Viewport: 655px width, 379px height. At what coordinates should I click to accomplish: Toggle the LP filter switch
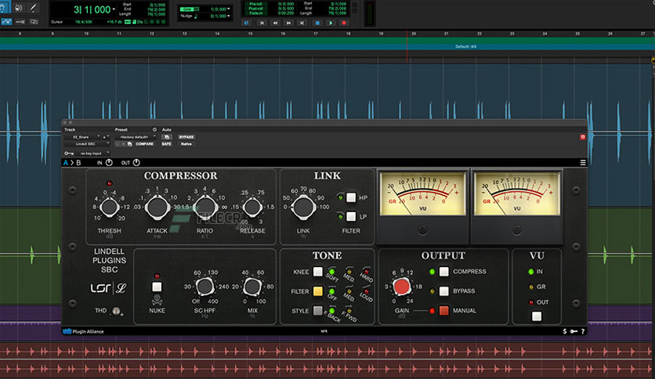351,216
